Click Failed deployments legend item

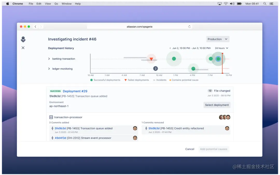click(x=137, y=80)
